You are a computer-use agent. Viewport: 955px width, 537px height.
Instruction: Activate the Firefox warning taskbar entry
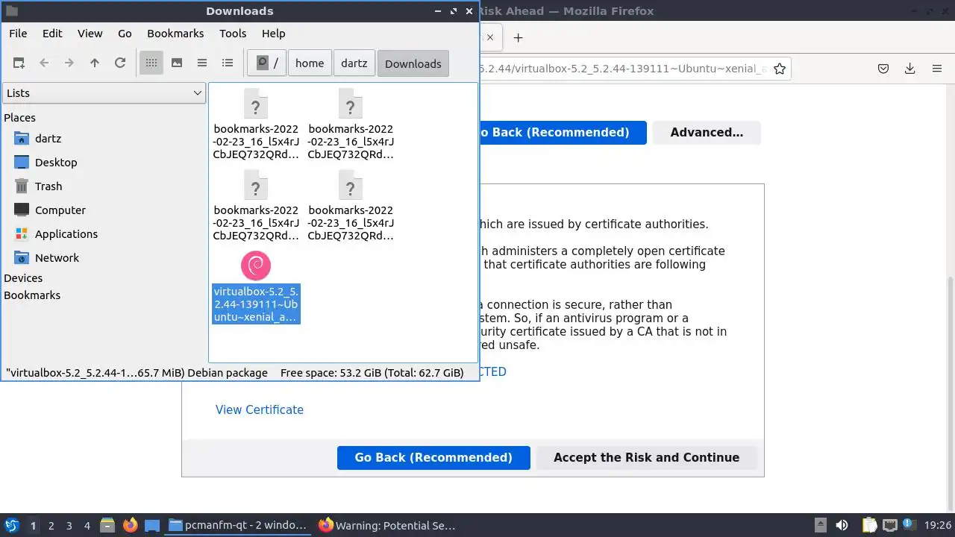[386, 526]
